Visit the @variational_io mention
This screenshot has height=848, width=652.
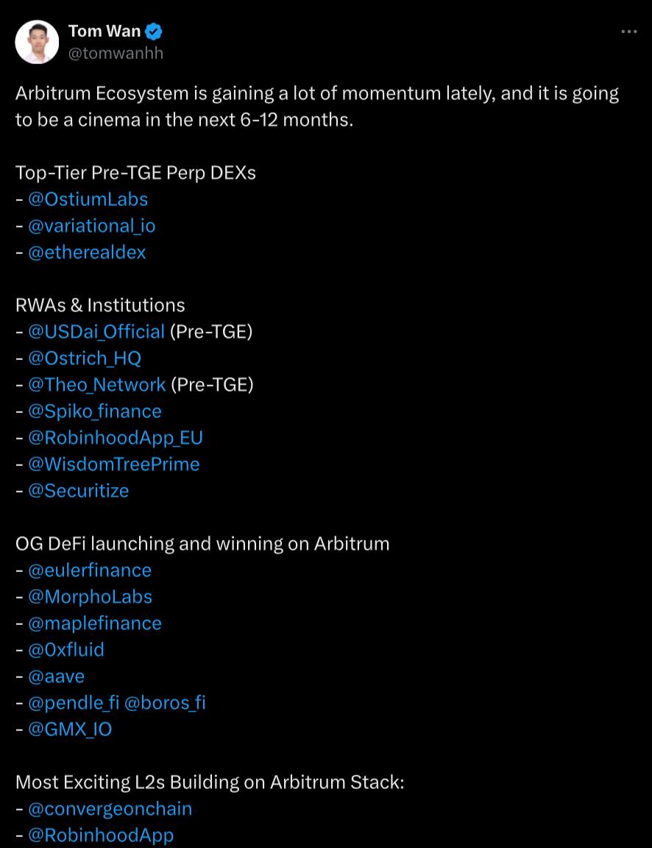91,226
